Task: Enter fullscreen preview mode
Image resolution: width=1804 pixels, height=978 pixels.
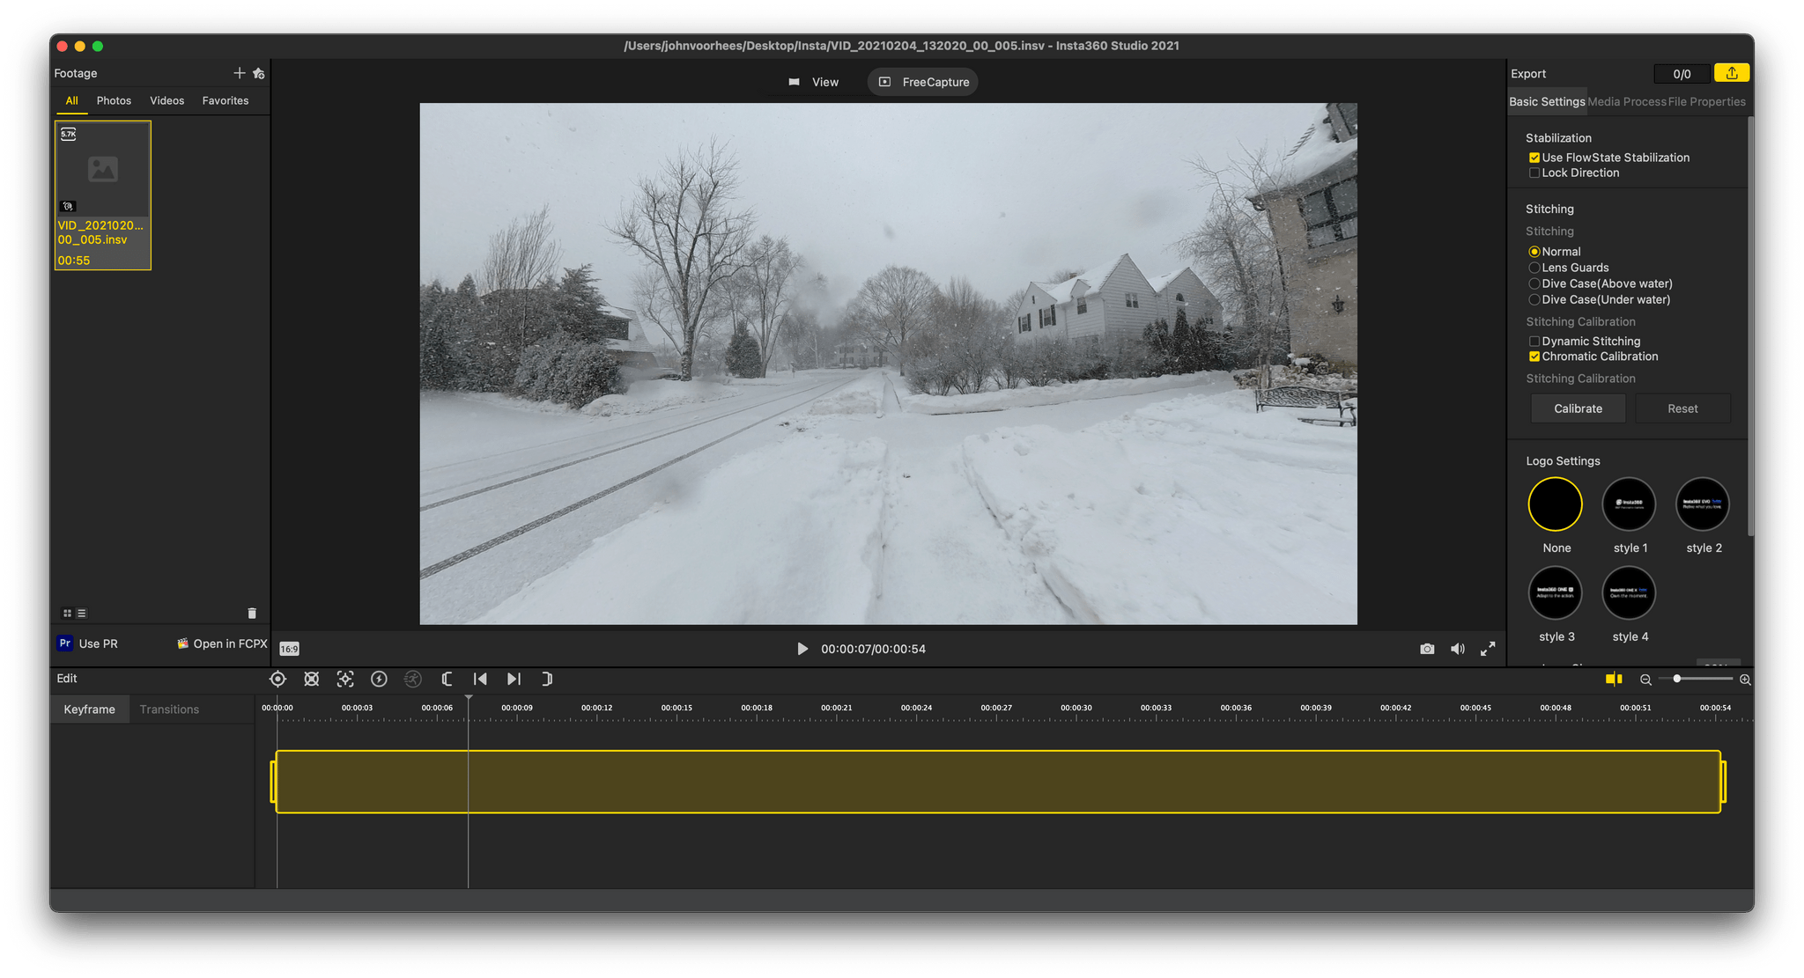Action: tap(1488, 649)
